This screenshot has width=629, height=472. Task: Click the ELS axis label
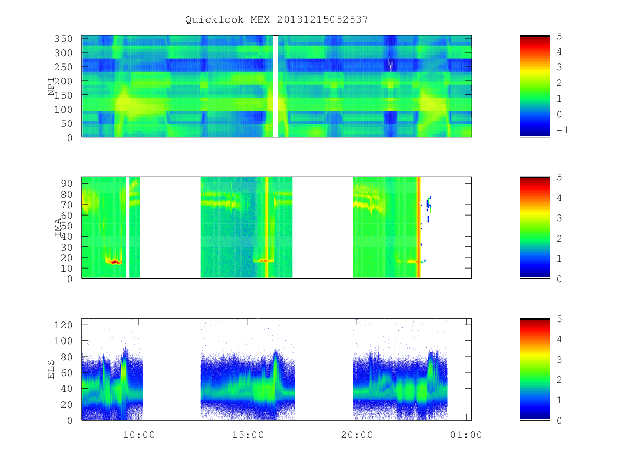pos(52,369)
